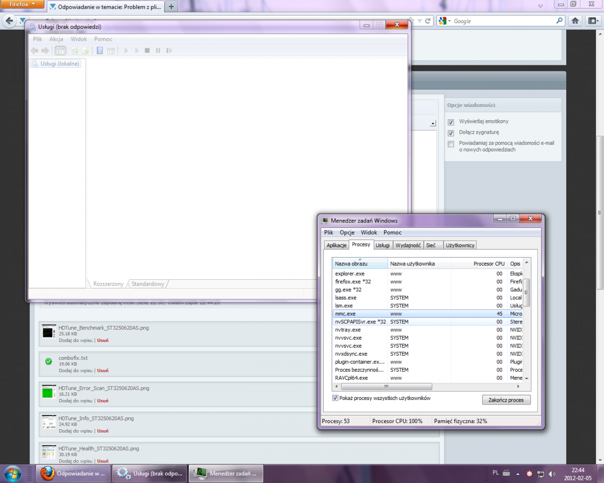Select explorer.exe process row
Image resolution: width=604 pixels, height=483 pixels.
[x=428, y=273]
